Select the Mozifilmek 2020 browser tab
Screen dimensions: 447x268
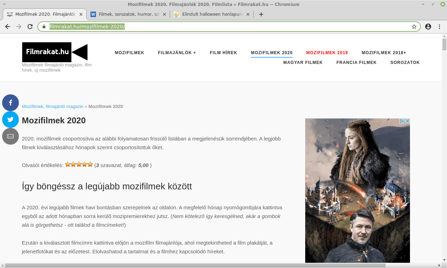point(45,14)
